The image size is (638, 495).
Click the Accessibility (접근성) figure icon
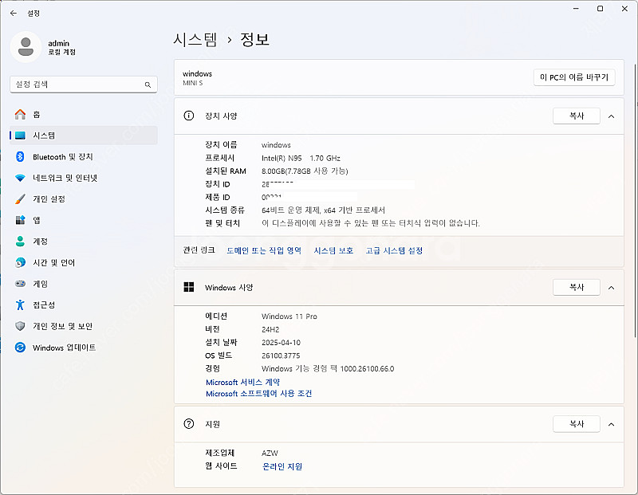pos(20,304)
